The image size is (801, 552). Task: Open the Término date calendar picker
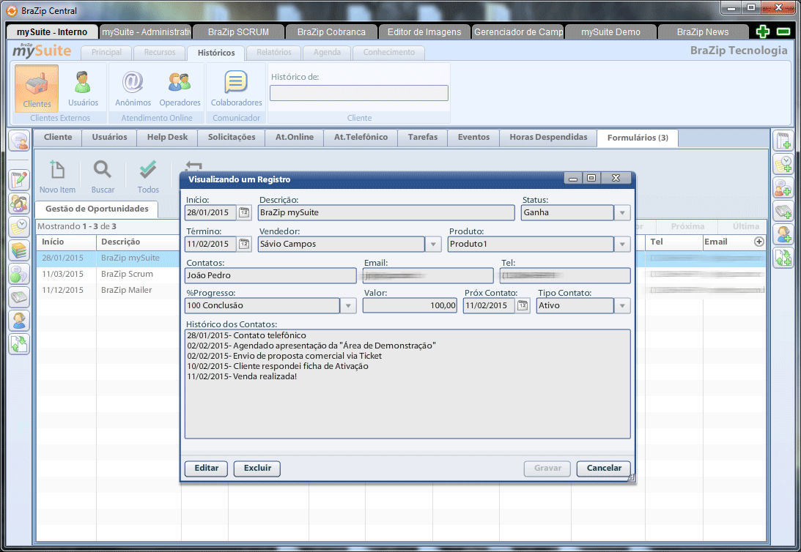click(x=244, y=244)
